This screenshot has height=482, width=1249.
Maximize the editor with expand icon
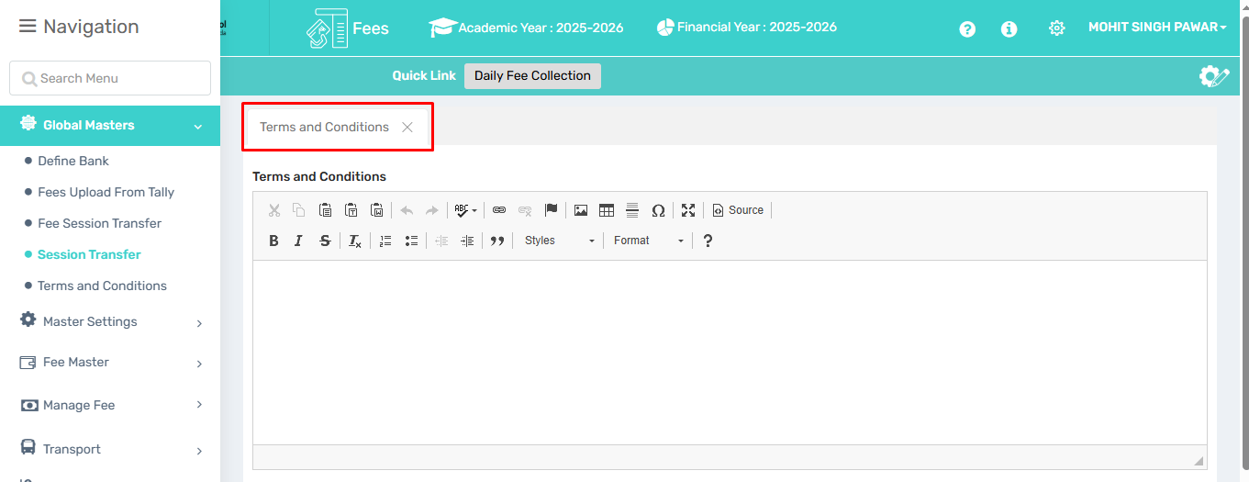[x=688, y=210]
